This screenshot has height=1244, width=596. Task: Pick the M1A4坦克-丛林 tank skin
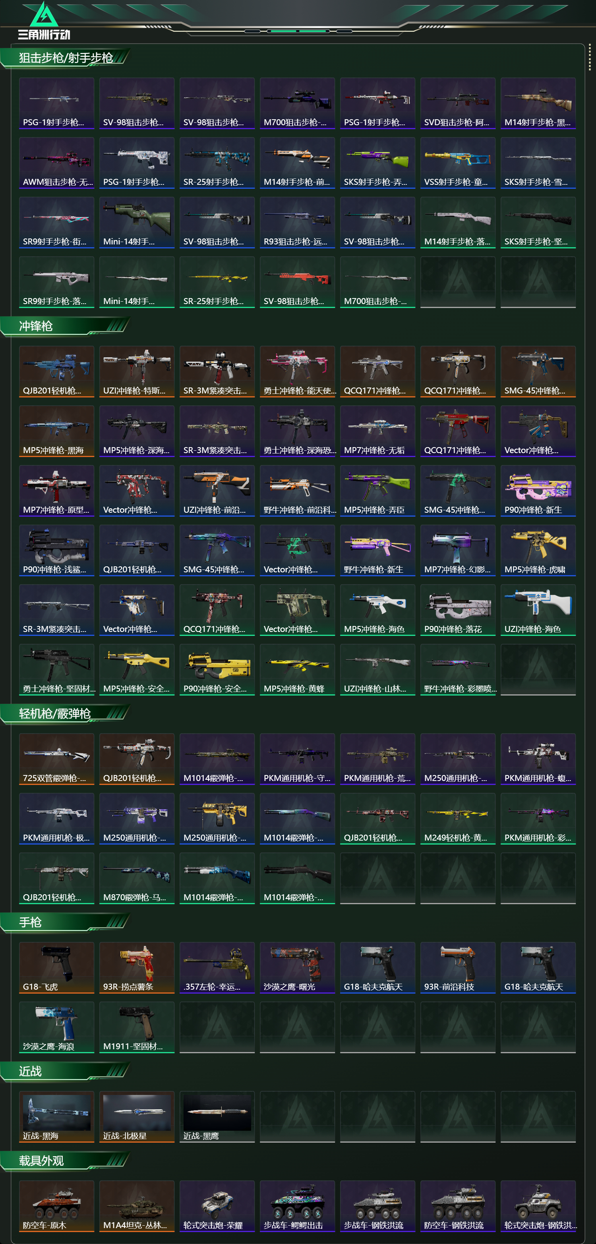point(137,1206)
